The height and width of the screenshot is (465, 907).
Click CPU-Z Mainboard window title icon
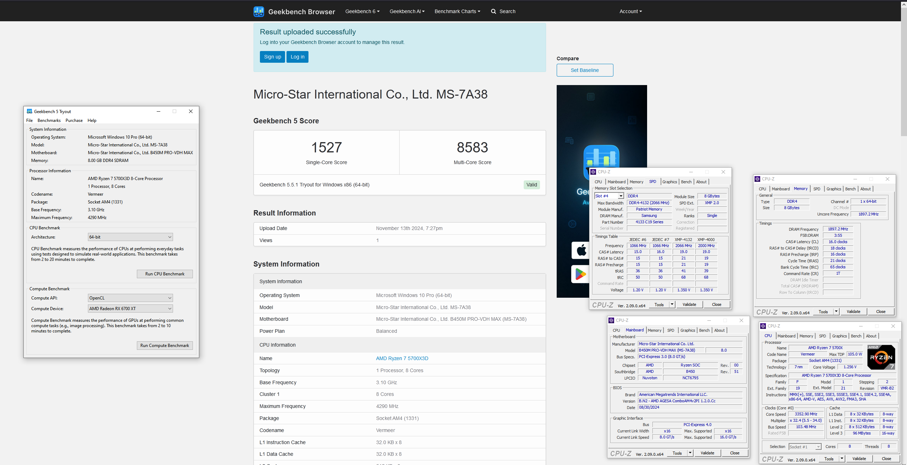[x=611, y=320]
